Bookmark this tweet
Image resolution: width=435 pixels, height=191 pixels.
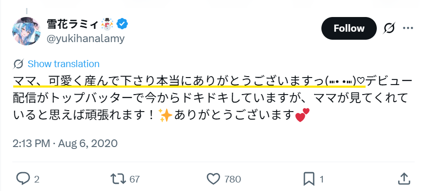(x=309, y=178)
